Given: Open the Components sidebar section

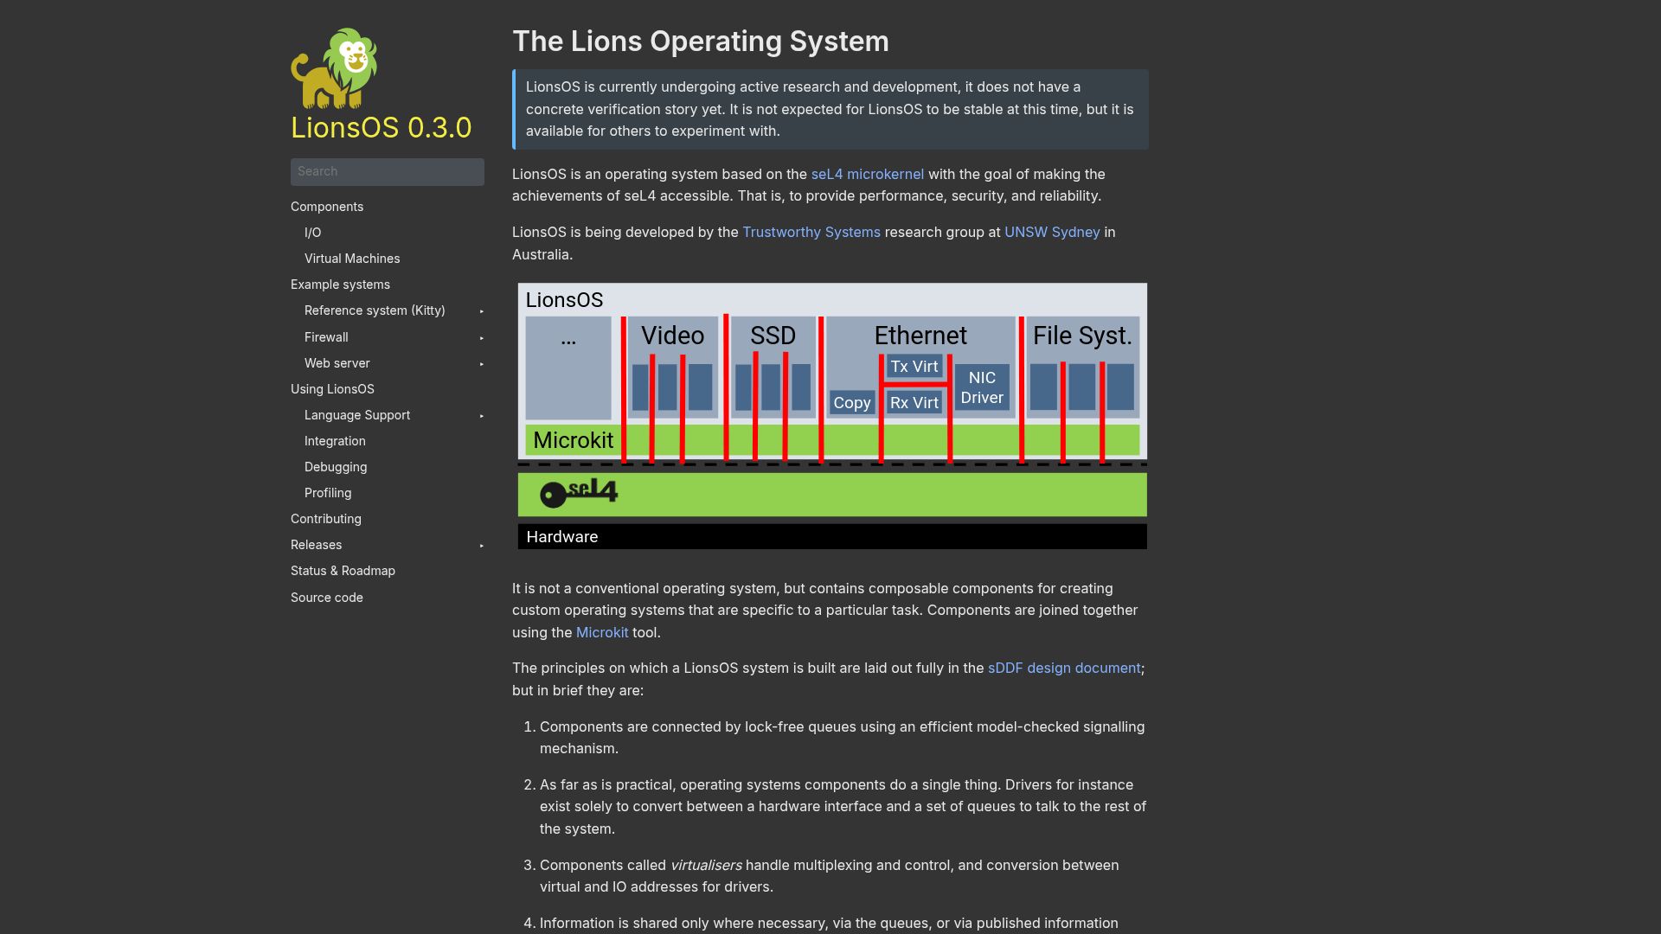Looking at the screenshot, I should [327, 207].
